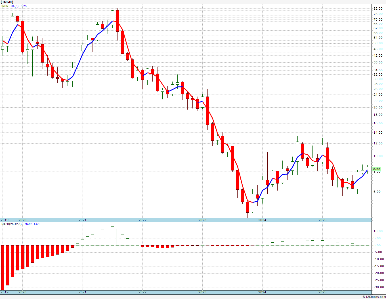The height and width of the screenshot is (299, 386).
Task: Click 2019 on the MACD panel timeline
Action: (5, 292)
